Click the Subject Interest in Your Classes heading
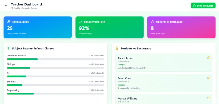The image size is (219, 104). point(33,48)
